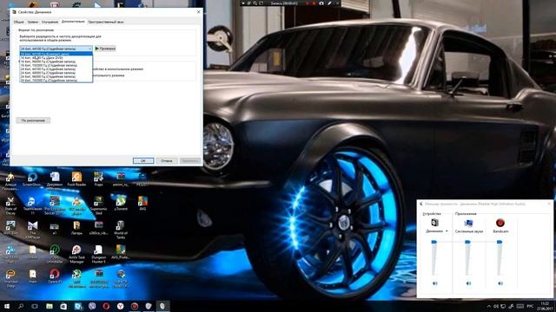Select the Dungeon Hunter 5 desktop icon
The height and width of the screenshot is (312, 556).
(98, 254)
